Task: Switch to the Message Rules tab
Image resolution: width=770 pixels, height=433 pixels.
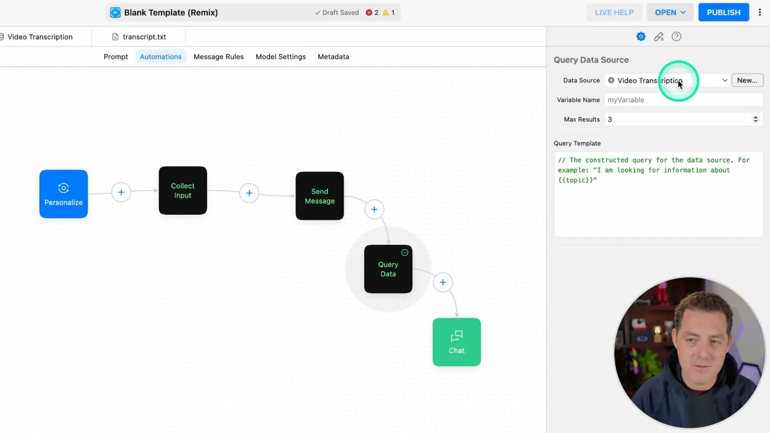Action: point(218,57)
